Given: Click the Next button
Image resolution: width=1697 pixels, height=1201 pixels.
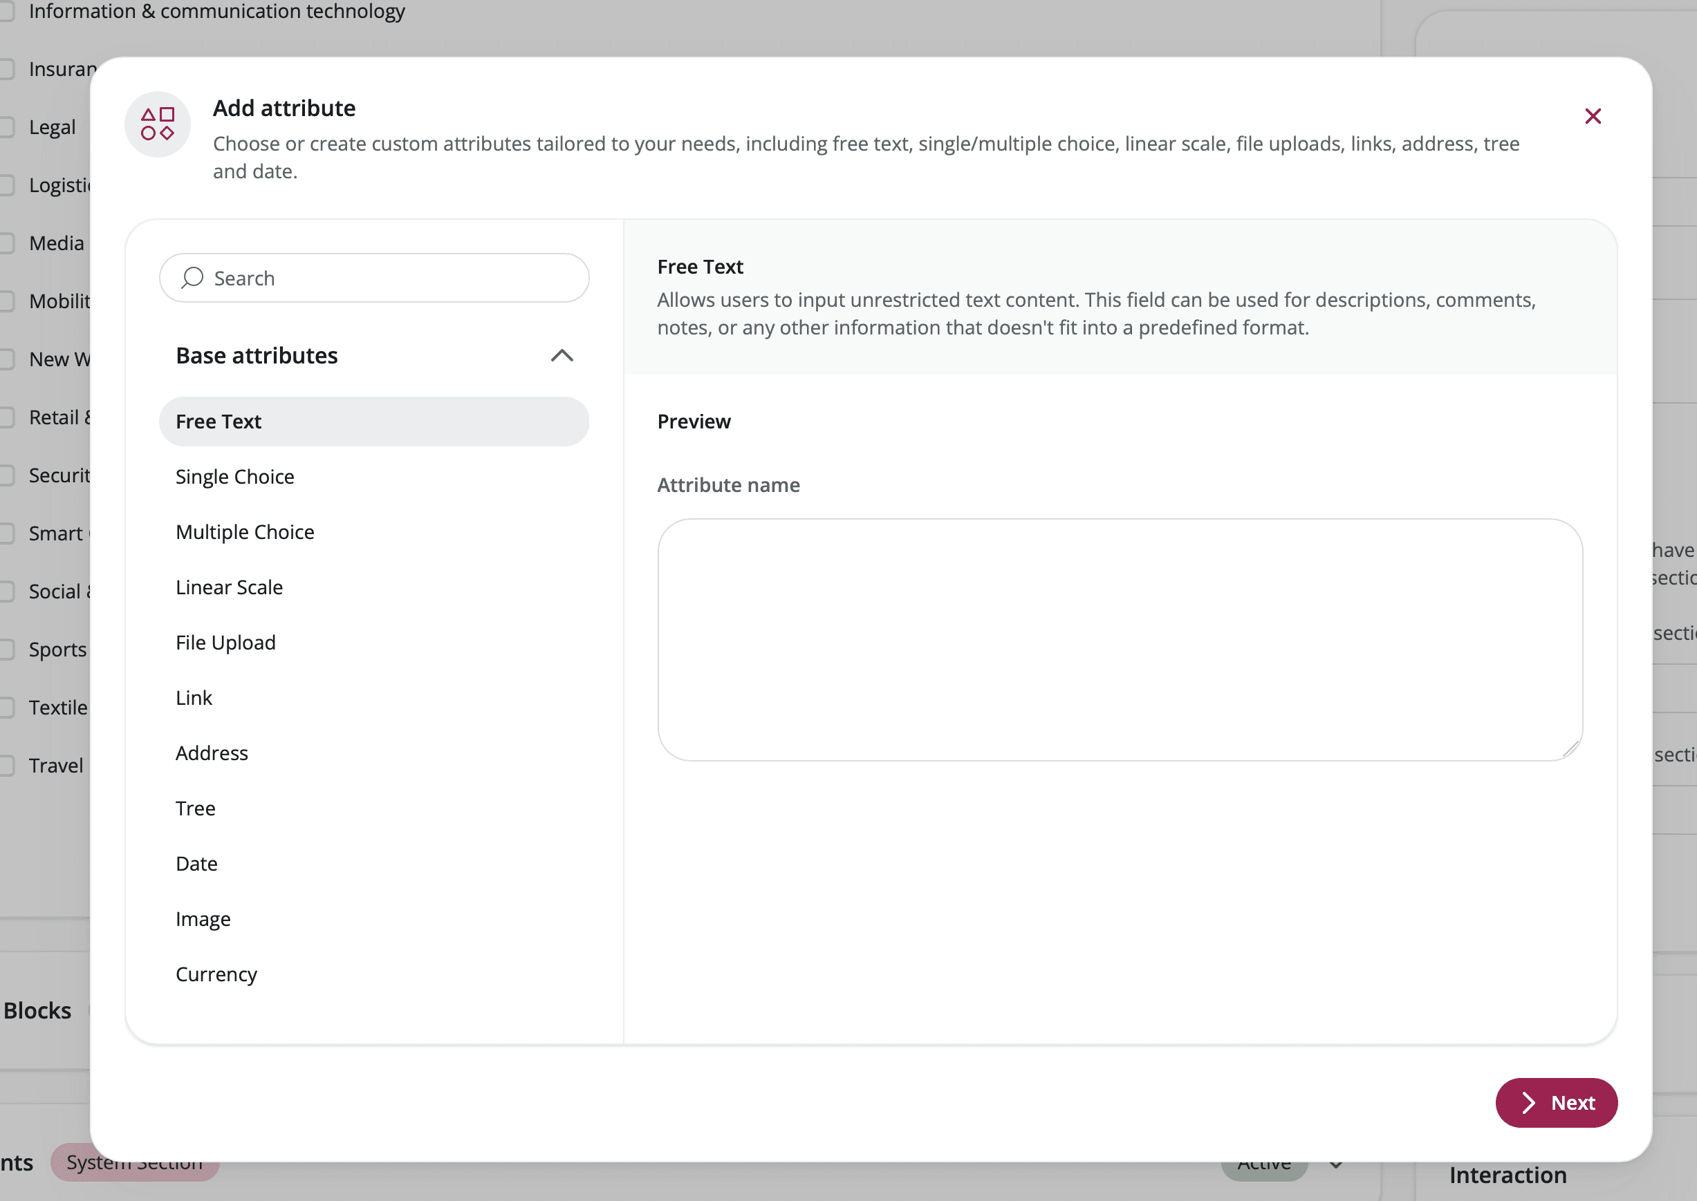Looking at the screenshot, I should (1557, 1103).
